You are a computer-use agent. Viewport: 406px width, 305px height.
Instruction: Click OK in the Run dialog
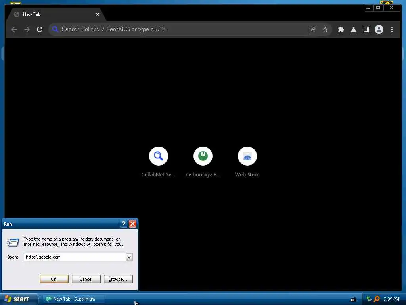coord(54,279)
